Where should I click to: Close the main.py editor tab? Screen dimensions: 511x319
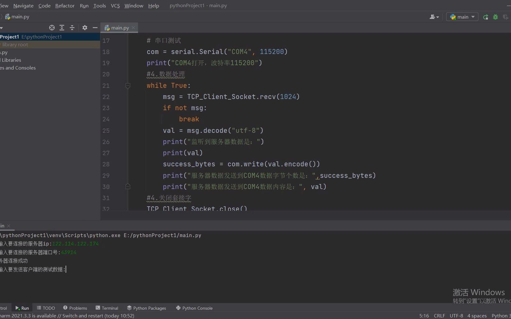(x=133, y=28)
